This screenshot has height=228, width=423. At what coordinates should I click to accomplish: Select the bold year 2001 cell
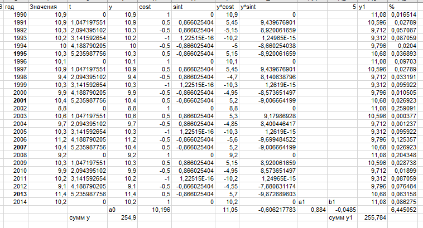(x=16, y=100)
